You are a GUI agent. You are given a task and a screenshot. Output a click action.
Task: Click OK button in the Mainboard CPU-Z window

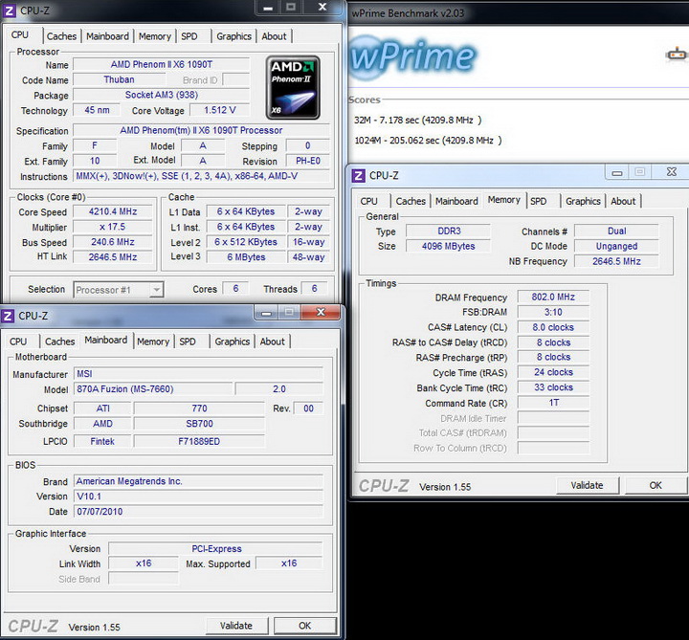305,626
